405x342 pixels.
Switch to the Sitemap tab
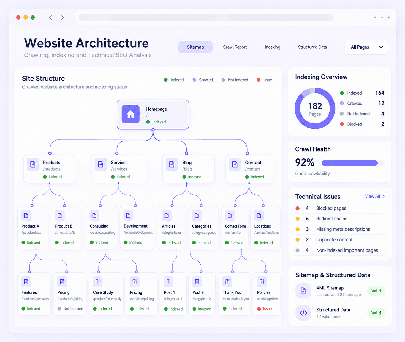[195, 47]
